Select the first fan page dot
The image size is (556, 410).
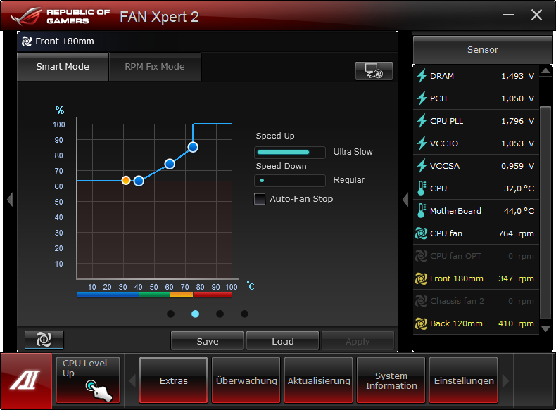(170, 314)
